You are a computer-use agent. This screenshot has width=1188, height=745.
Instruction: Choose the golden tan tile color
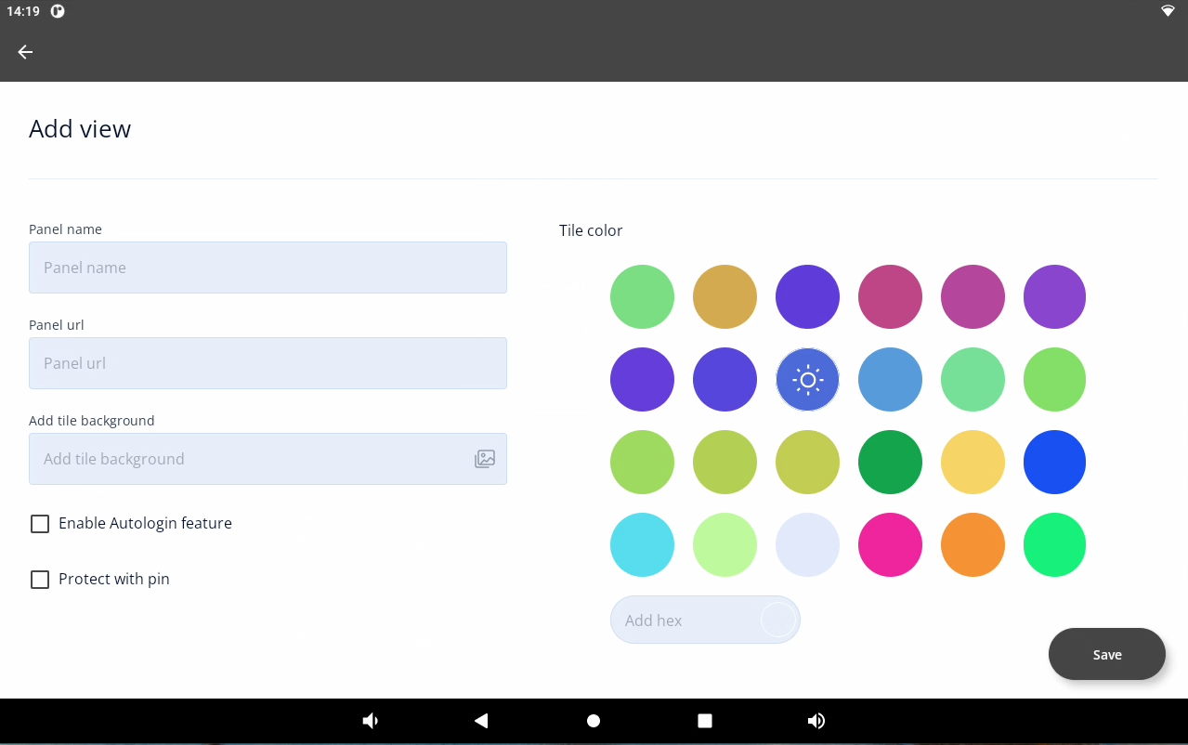coord(725,296)
